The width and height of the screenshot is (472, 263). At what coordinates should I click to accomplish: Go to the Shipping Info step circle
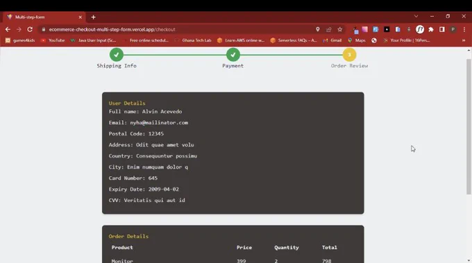tap(117, 55)
